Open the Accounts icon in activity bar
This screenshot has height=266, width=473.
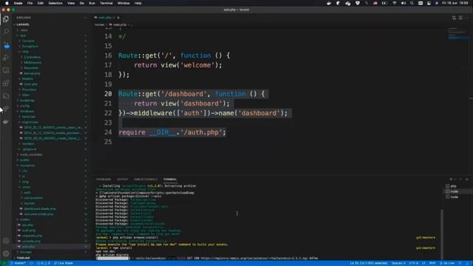6,241
